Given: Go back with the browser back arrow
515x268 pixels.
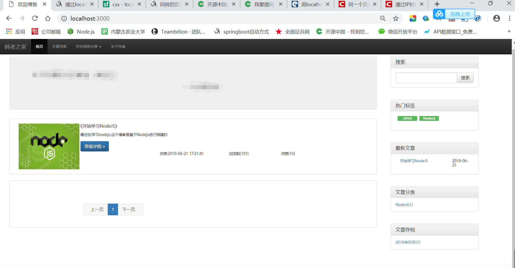Looking at the screenshot, I should pos(9,18).
